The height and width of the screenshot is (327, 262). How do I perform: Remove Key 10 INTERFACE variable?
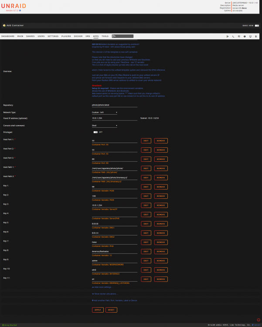[161, 270]
